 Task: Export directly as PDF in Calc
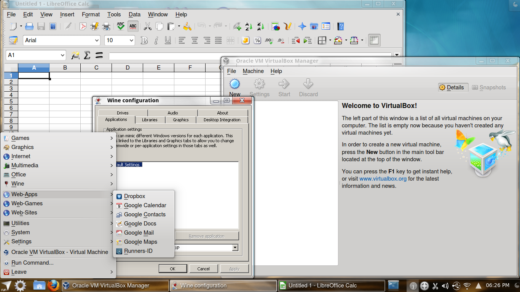tap(83, 26)
